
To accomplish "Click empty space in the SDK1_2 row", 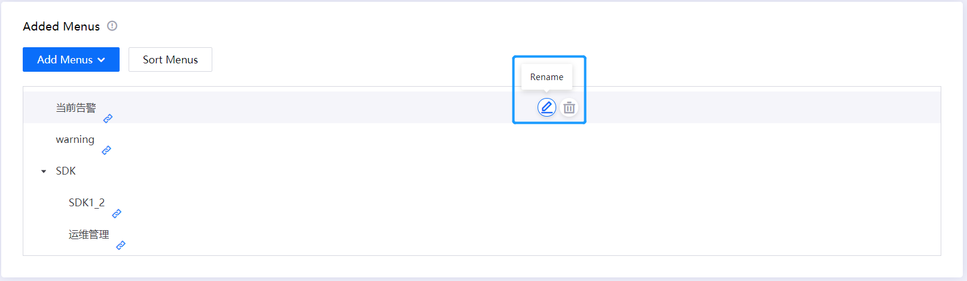I will pos(478,203).
